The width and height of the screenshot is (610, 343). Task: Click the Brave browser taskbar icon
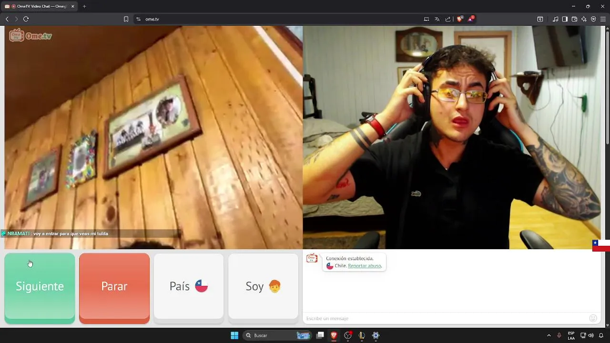(x=334, y=335)
